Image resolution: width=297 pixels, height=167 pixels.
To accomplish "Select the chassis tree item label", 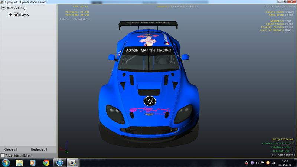I will tap(24, 15).
